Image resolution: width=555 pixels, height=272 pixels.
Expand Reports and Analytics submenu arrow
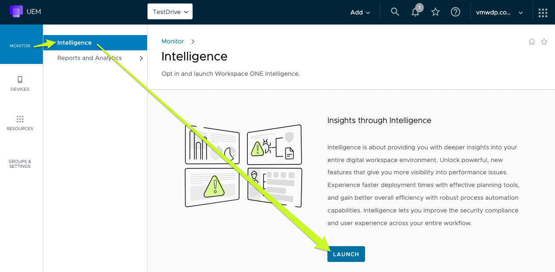[x=141, y=58]
